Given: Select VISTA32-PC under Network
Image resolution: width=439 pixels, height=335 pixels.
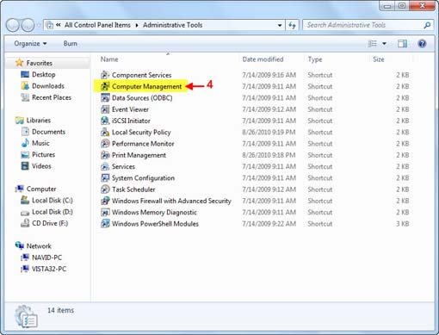Looking at the screenshot, I should pyautogui.click(x=49, y=269).
